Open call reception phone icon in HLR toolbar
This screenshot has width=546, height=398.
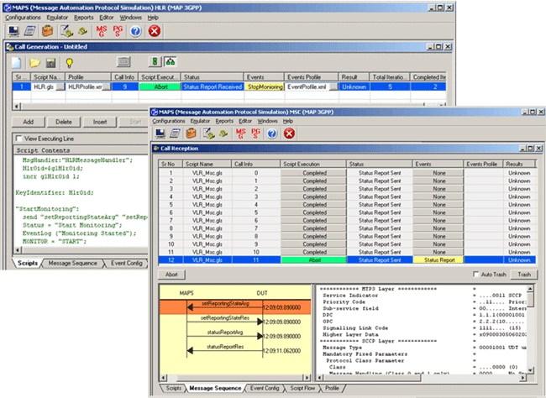(x=82, y=31)
